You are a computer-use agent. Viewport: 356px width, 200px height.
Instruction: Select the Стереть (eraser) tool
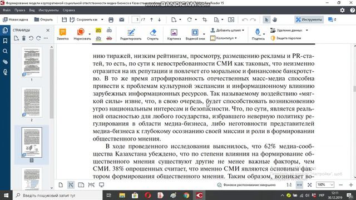[153, 34]
